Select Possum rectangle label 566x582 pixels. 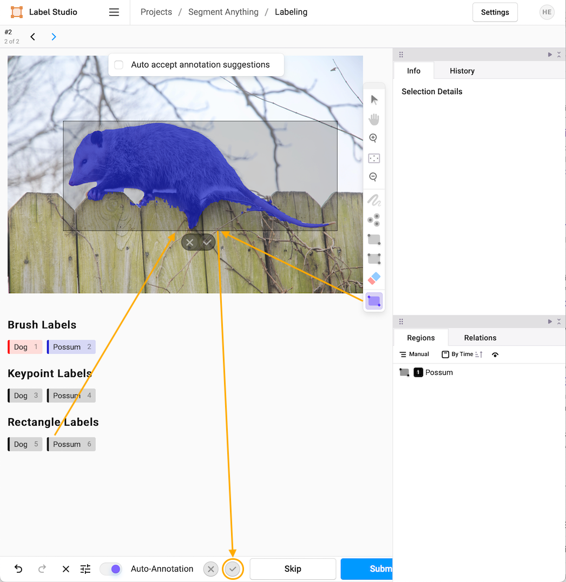tap(71, 444)
